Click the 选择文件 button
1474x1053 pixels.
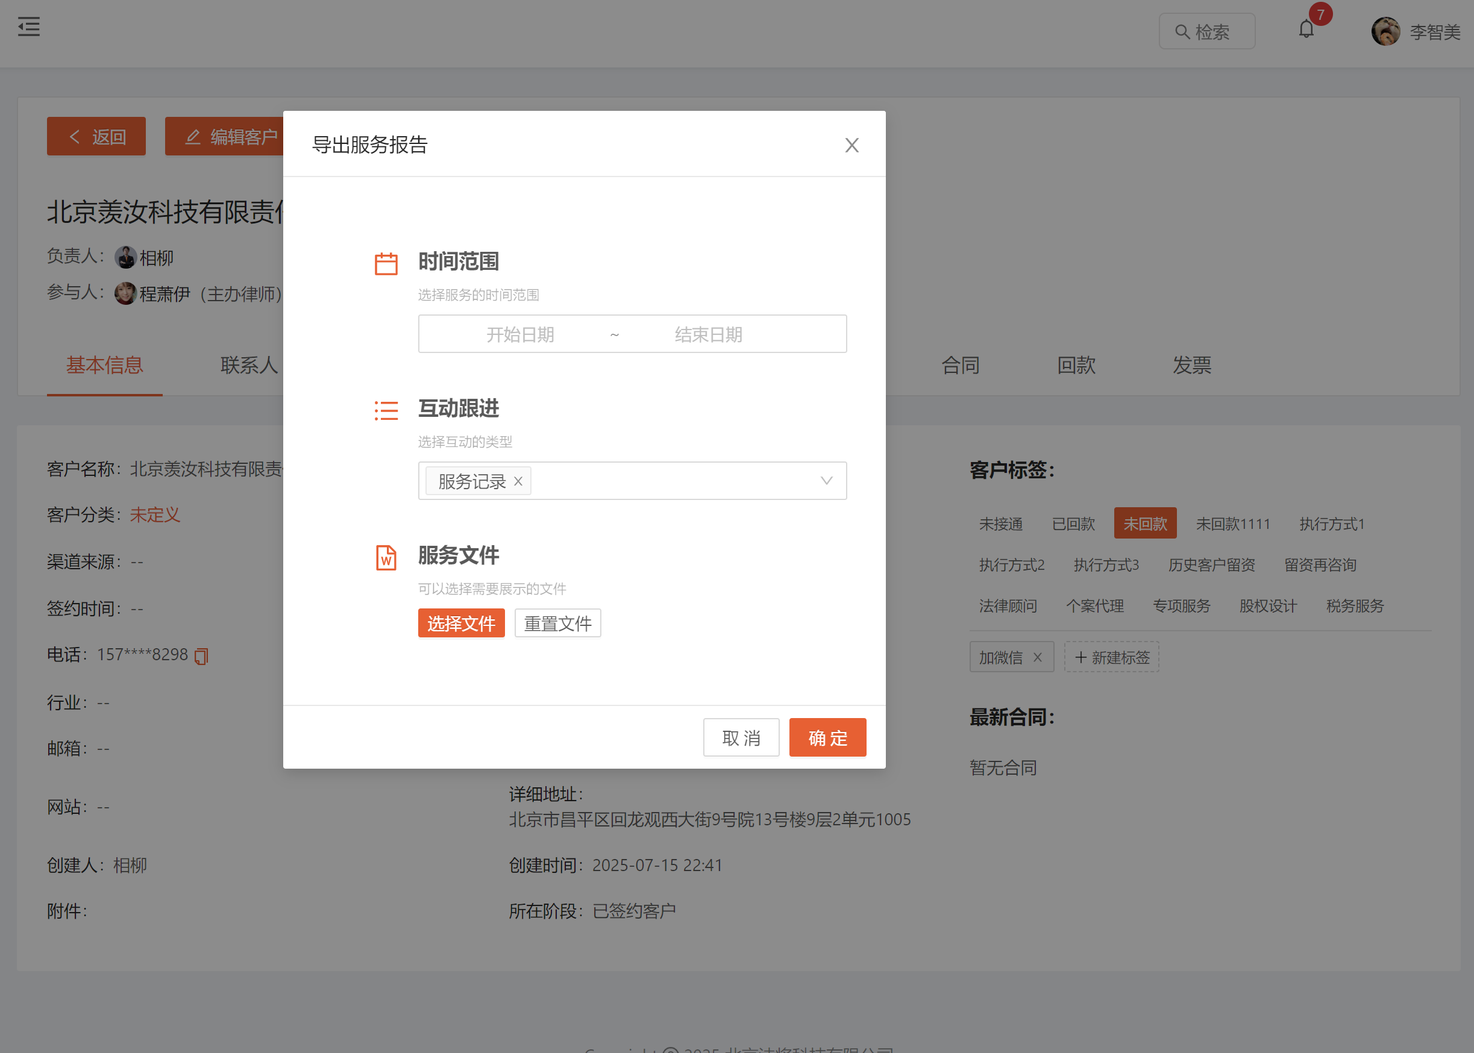pos(461,623)
